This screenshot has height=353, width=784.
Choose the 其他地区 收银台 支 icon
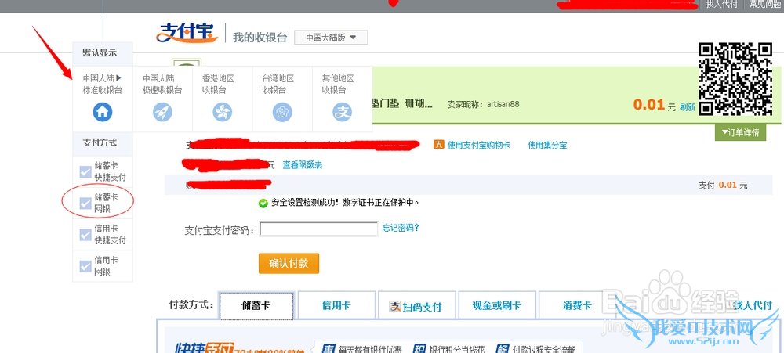click(x=343, y=112)
